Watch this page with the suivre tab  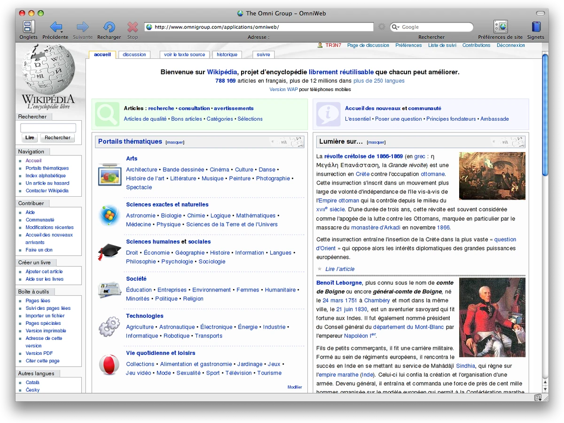pyautogui.click(x=263, y=54)
